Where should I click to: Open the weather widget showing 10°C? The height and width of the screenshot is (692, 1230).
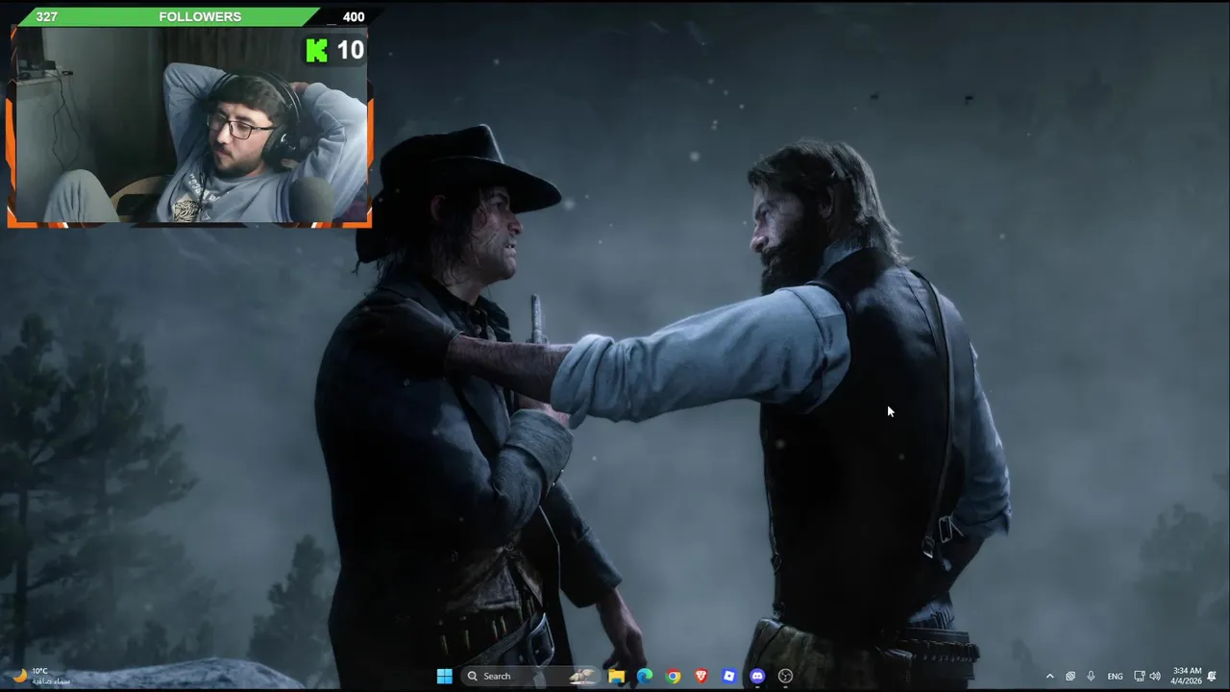click(42, 676)
